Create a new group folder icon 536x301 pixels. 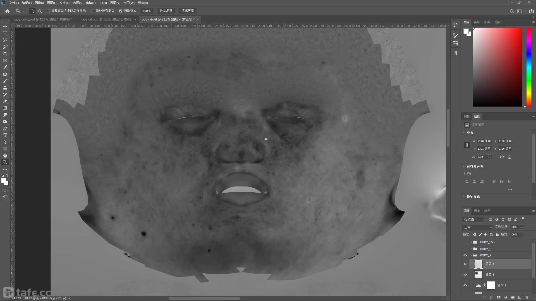point(513,297)
